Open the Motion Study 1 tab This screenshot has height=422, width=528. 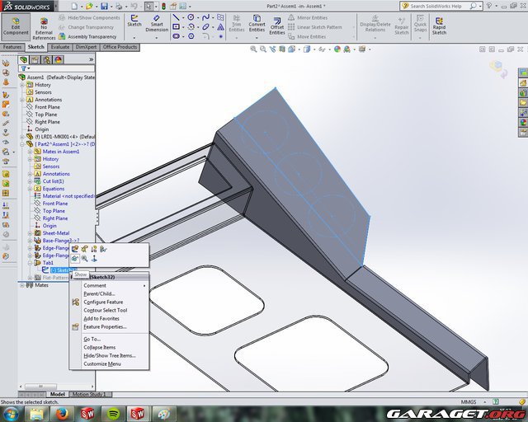tap(90, 395)
